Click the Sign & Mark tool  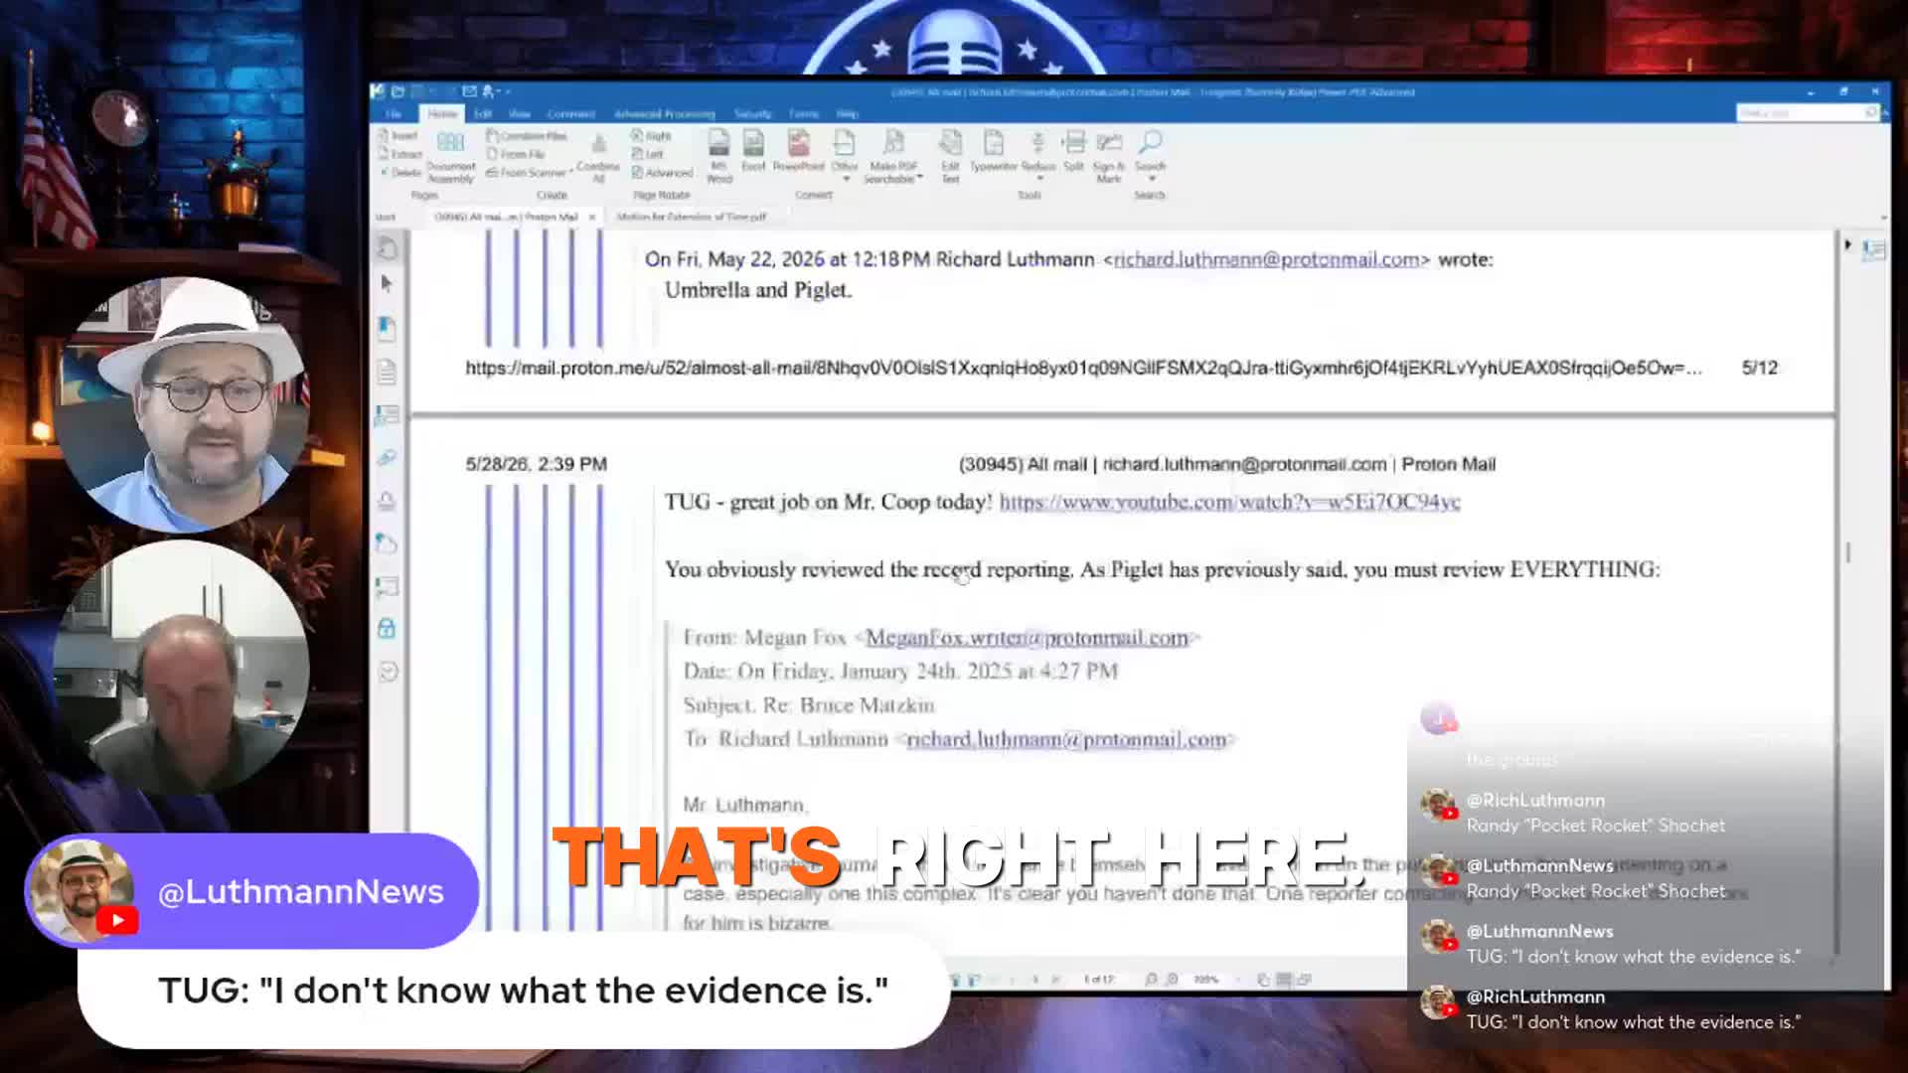(1109, 157)
